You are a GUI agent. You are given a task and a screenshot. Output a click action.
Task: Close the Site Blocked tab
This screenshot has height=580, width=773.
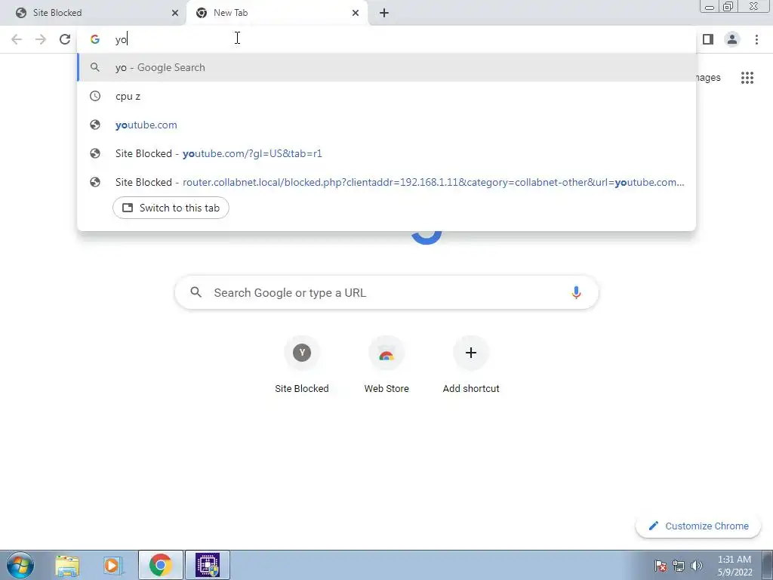175,13
